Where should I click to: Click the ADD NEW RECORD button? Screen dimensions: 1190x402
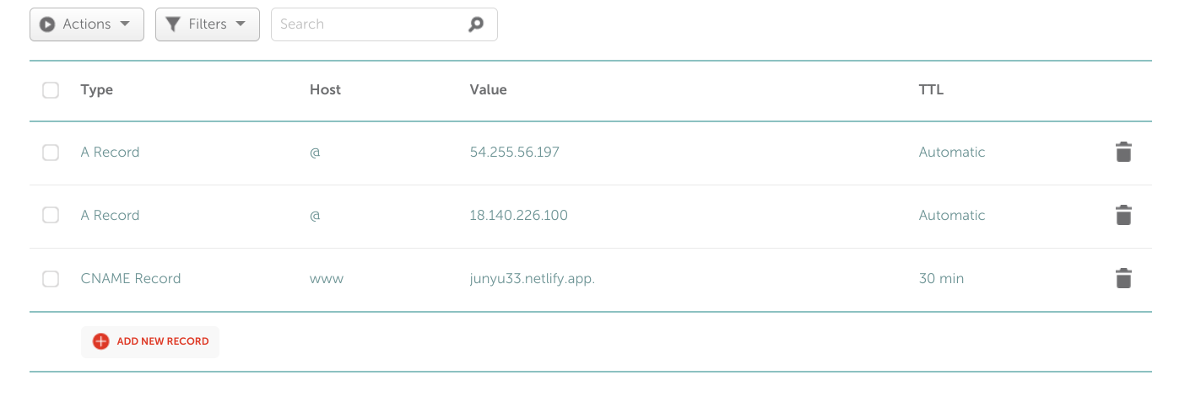pyautogui.click(x=150, y=342)
